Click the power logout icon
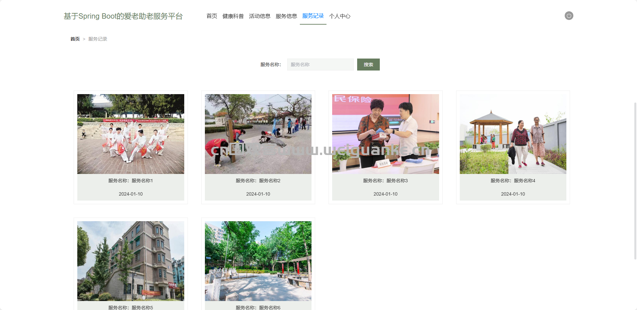This screenshot has height=310, width=637. coord(569,16)
